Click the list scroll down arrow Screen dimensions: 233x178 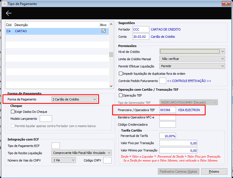[111, 86]
